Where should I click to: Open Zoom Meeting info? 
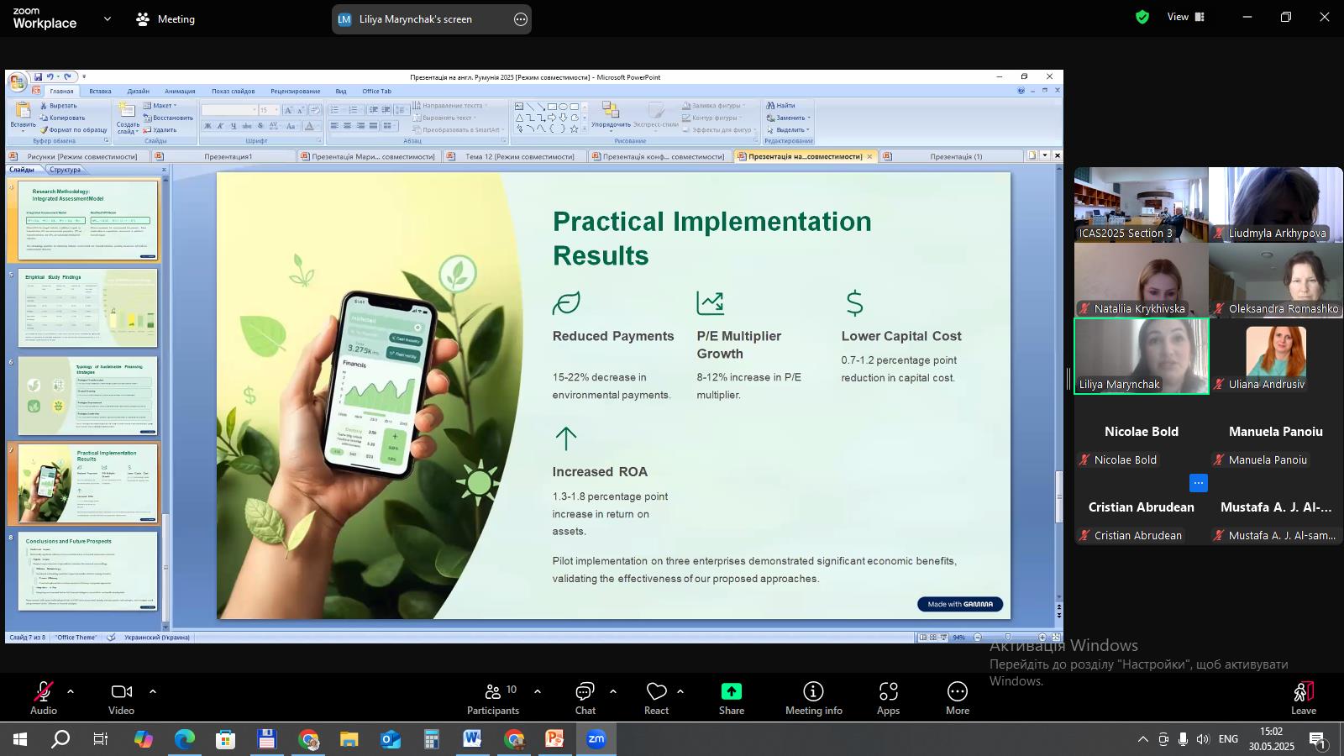tap(813, 699)
